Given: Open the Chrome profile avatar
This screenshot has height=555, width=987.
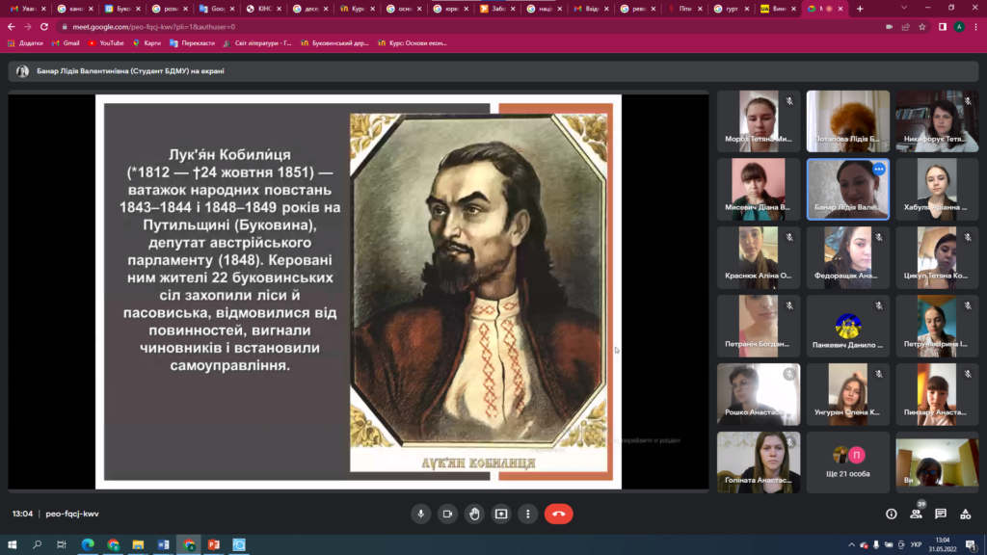Looking at the screenshot, I should tap(959, 27).
